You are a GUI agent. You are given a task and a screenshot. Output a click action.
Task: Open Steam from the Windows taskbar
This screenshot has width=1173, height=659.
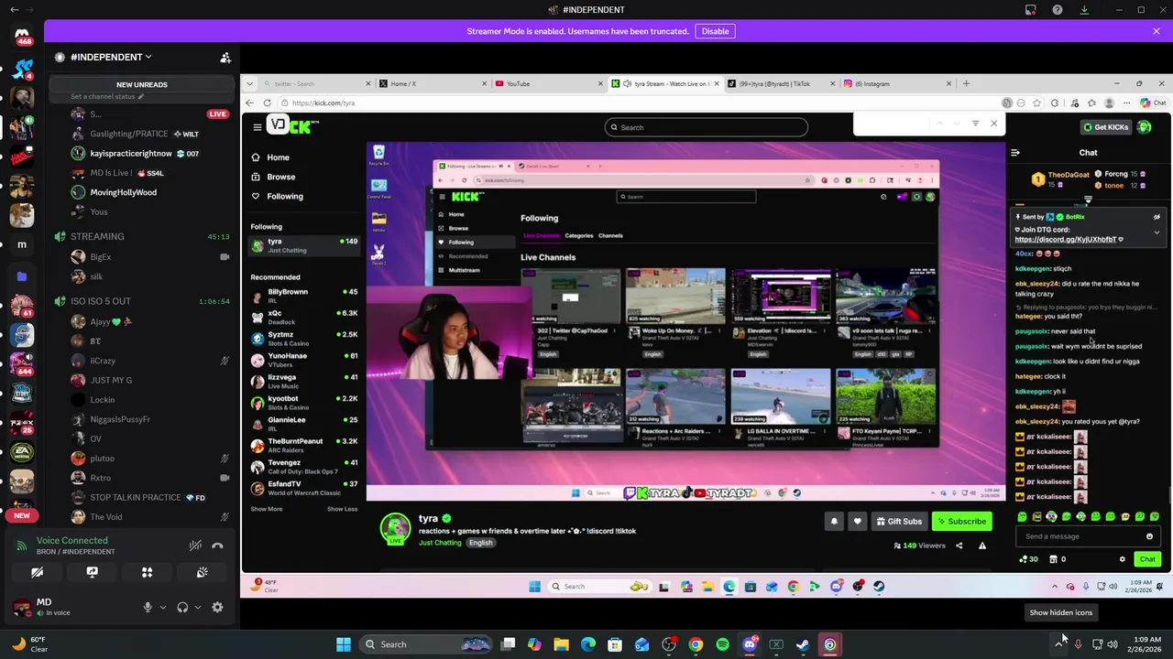click(803, 644)
